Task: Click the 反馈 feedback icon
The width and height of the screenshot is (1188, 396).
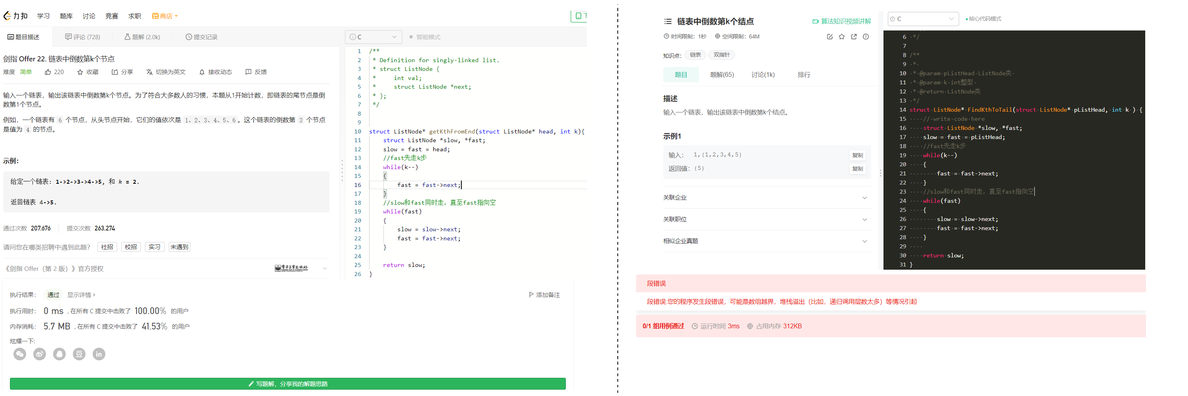Action: (x=249, y=72)
